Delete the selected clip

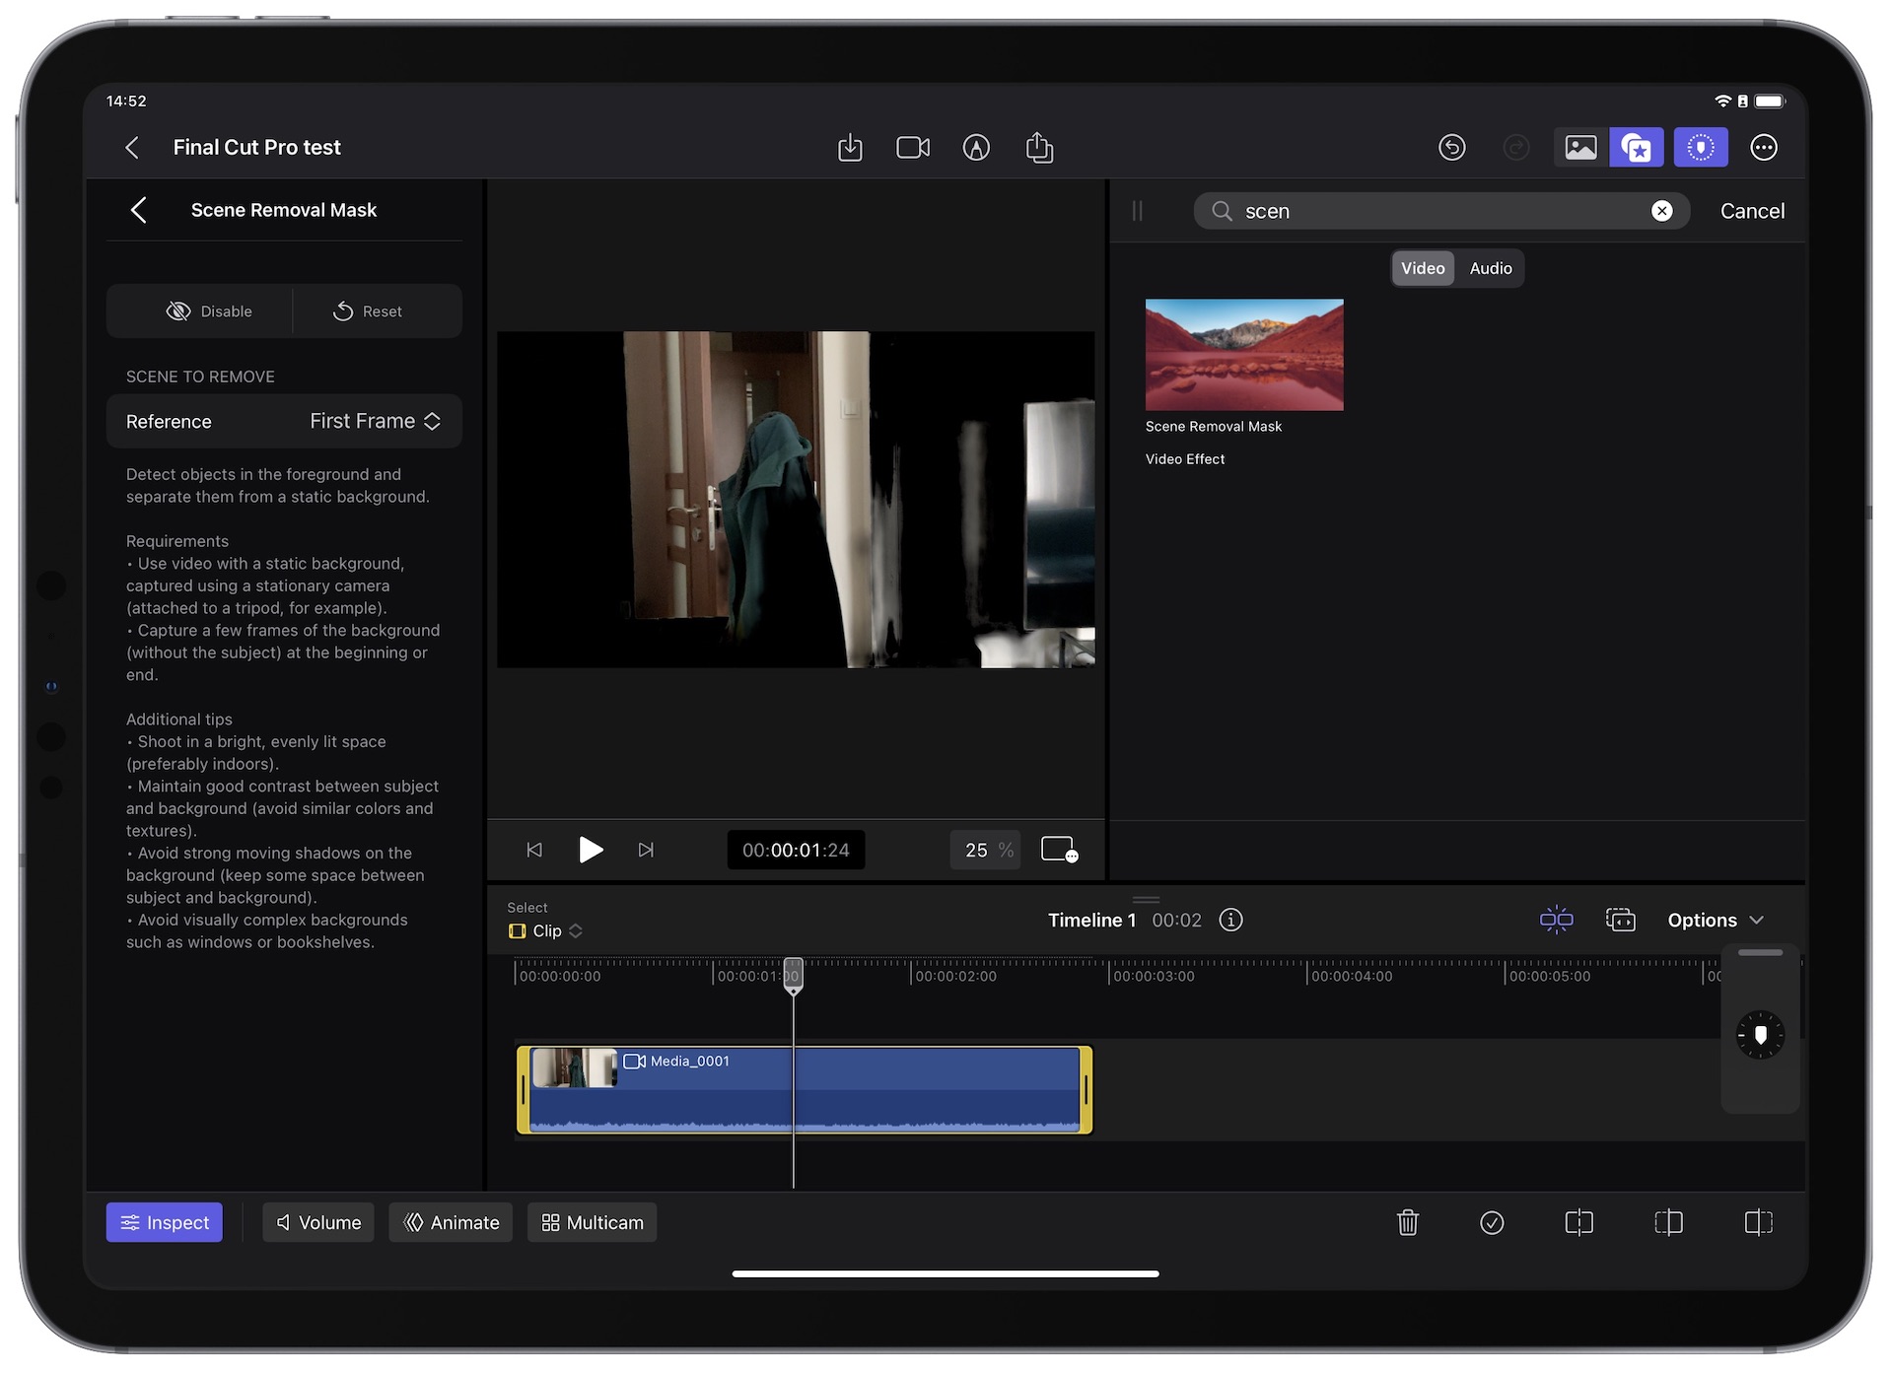coord(1408,1222)
